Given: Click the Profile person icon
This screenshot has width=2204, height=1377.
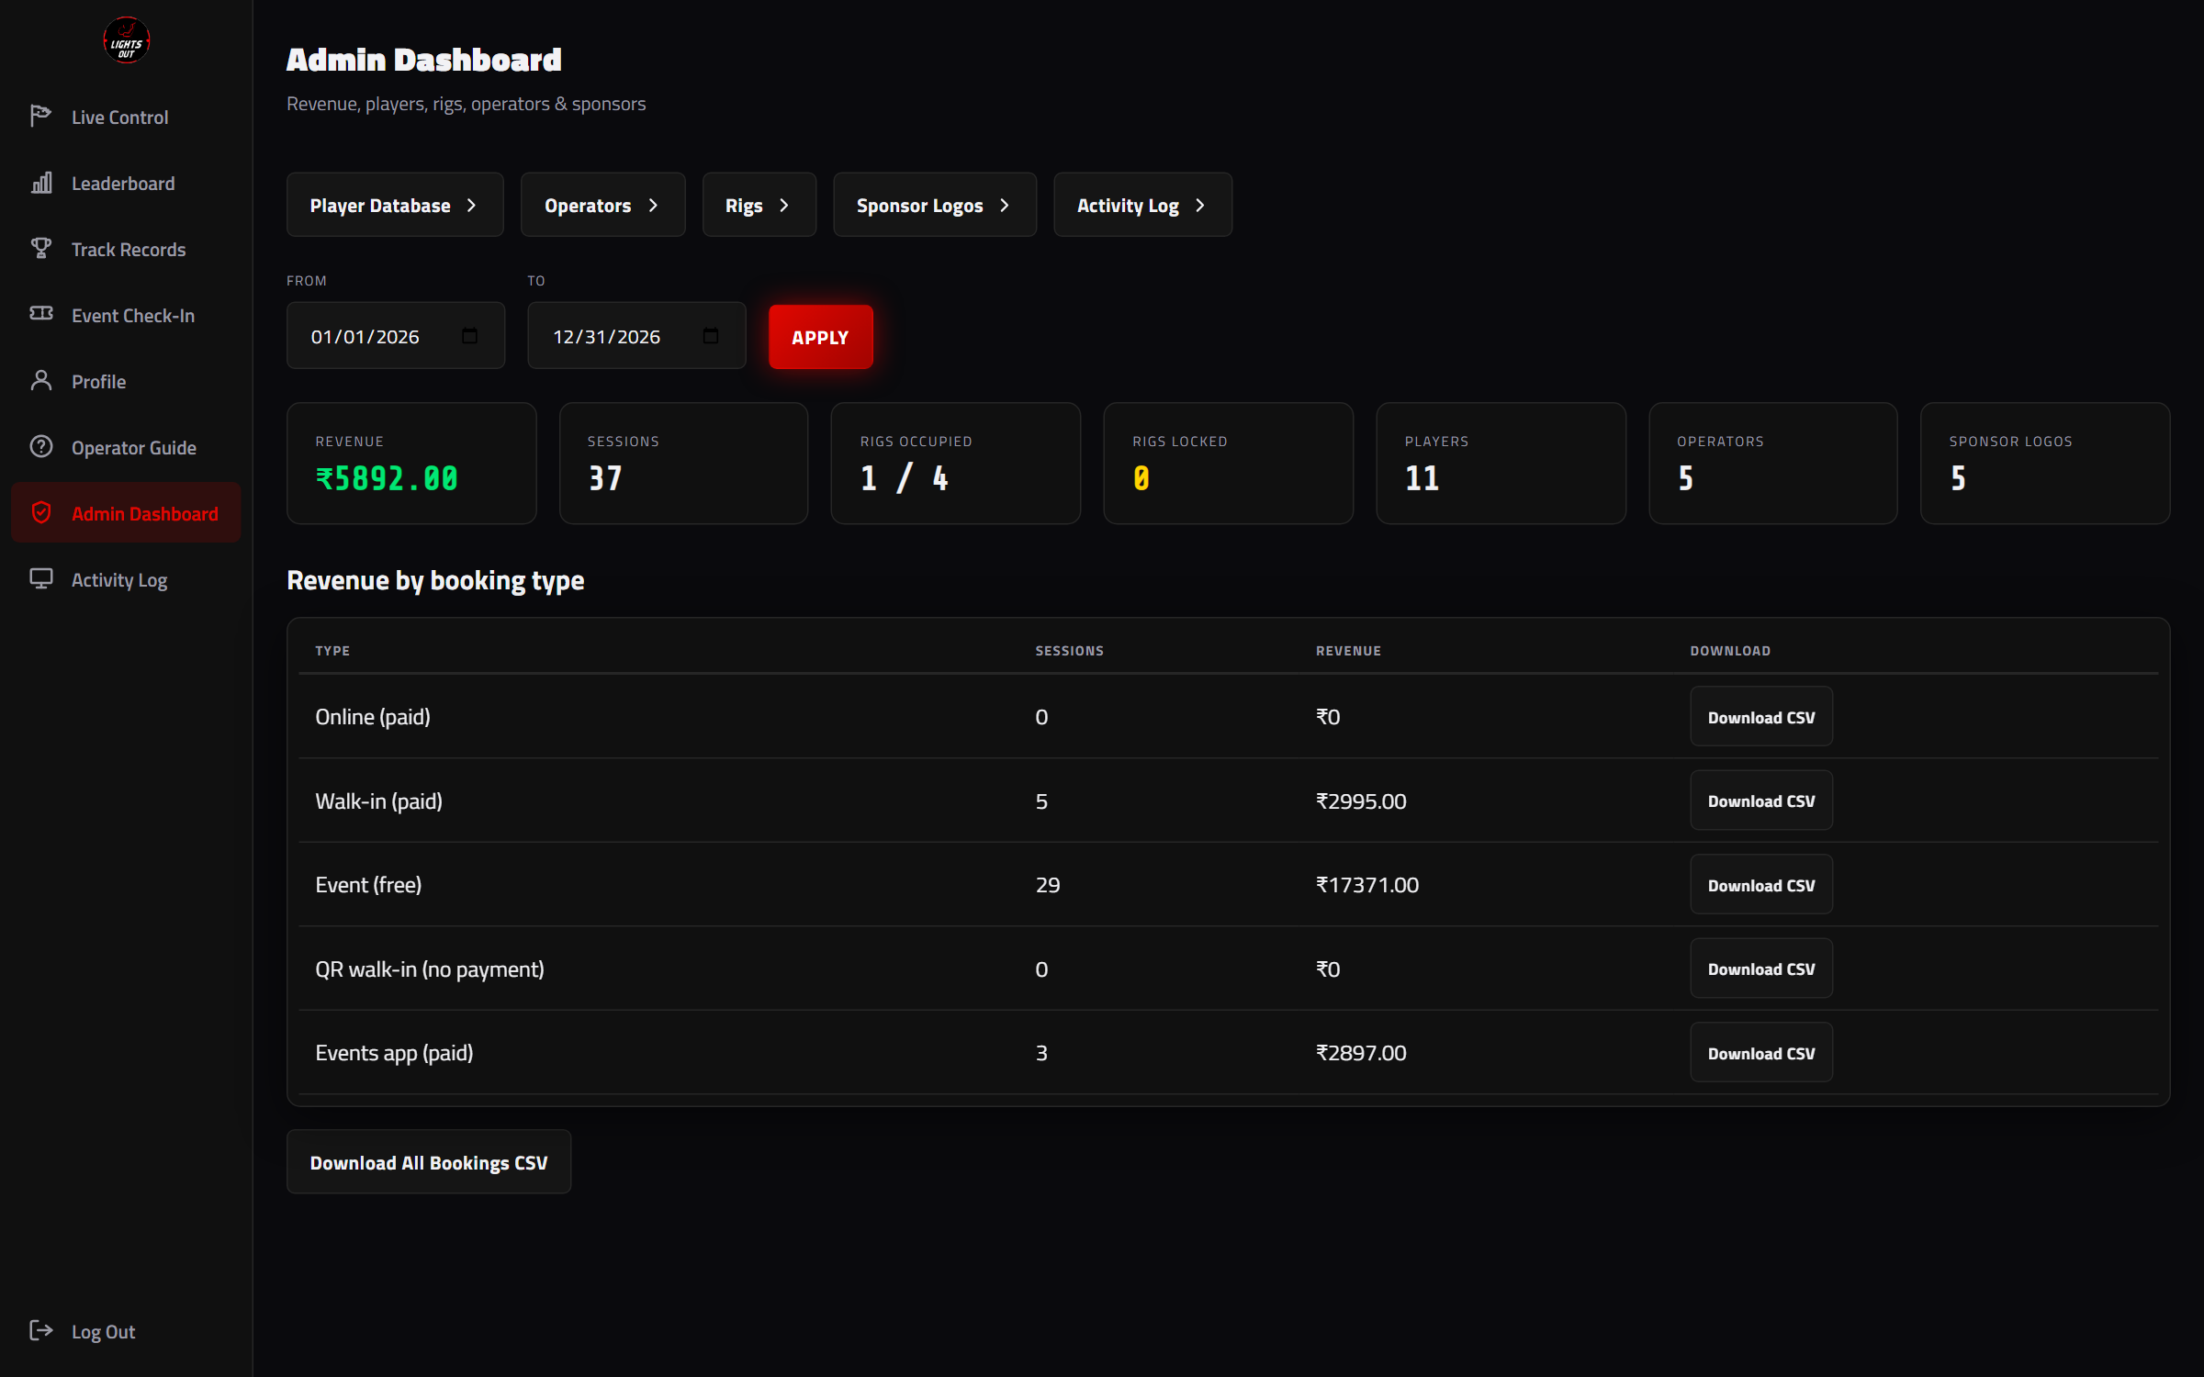Looking at the screenshot, I should pos(41,381).
